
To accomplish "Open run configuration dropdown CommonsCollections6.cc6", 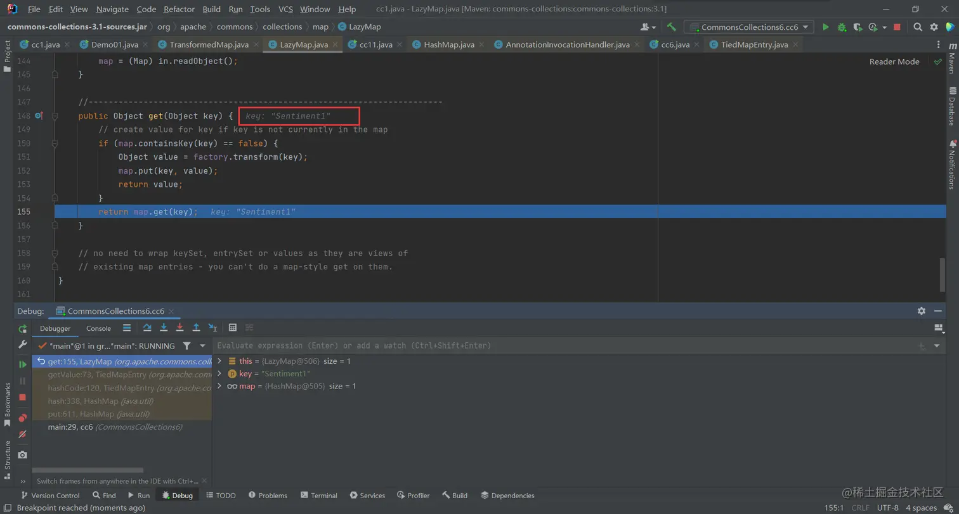I will tap(748, 27).
